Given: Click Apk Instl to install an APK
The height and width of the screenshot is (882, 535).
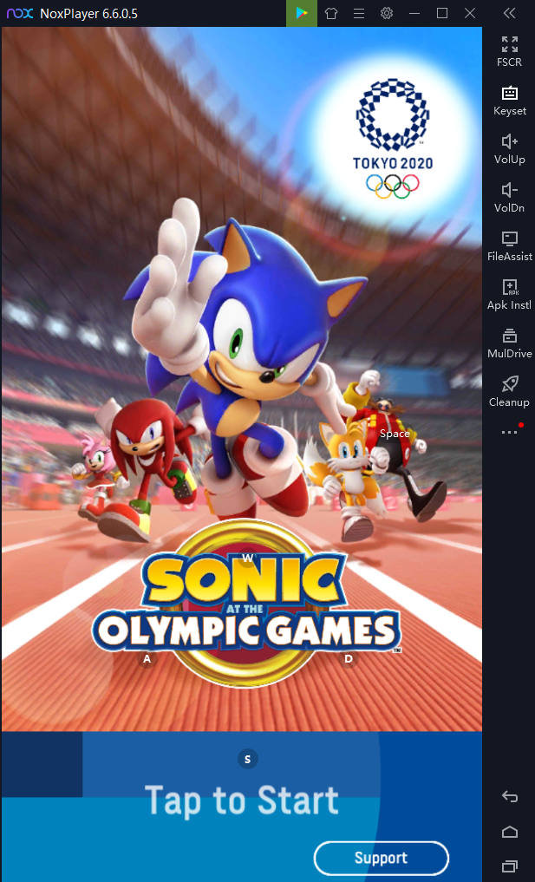Looking at the screenshot, I should pos(509,294).
